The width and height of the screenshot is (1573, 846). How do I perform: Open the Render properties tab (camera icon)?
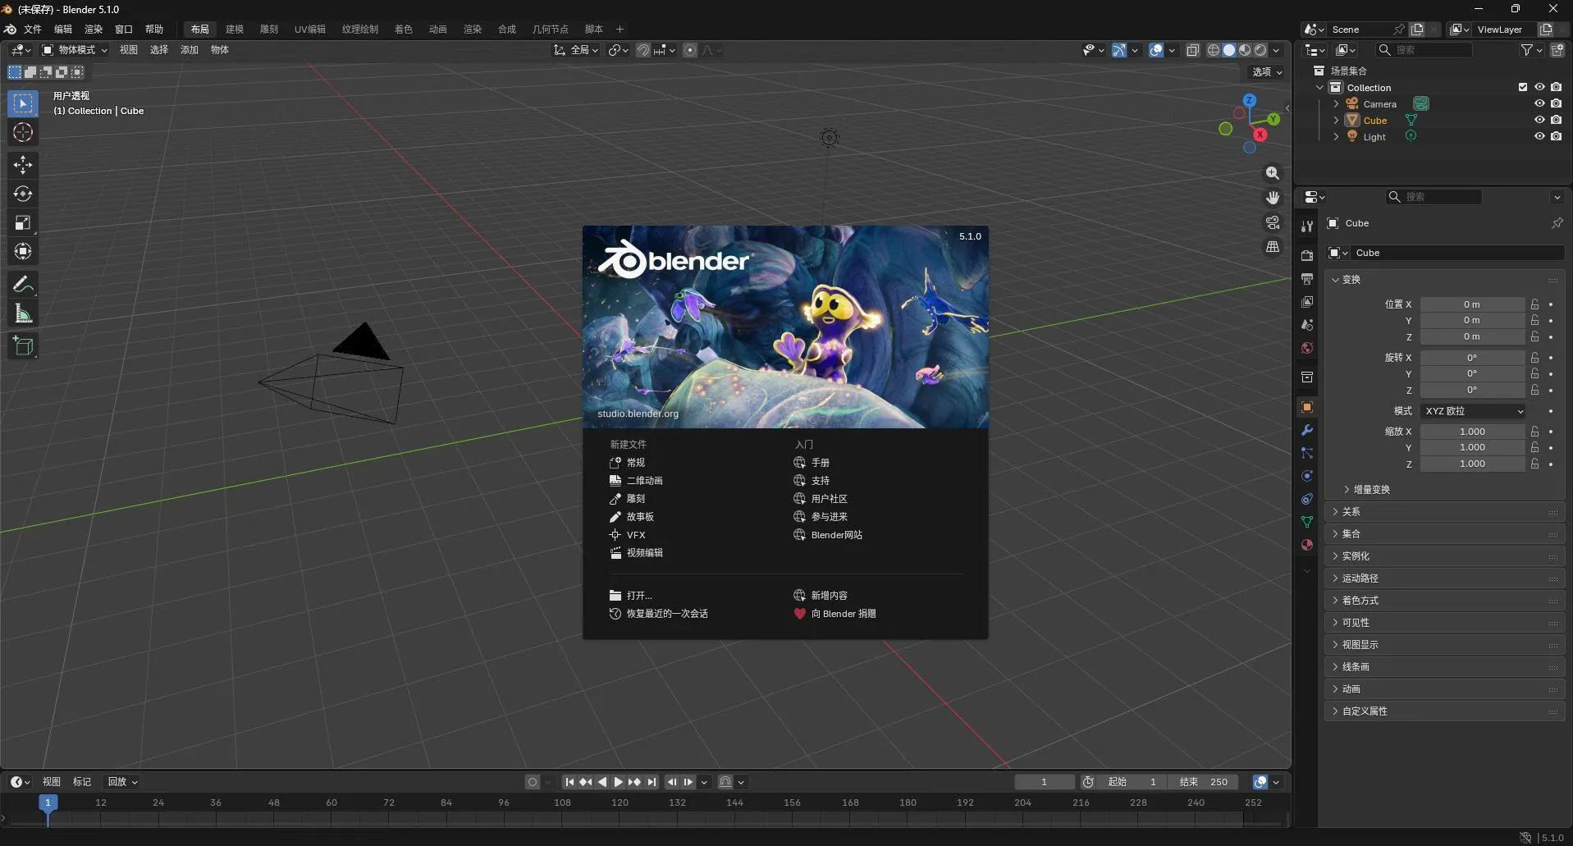coord(1306,254)
